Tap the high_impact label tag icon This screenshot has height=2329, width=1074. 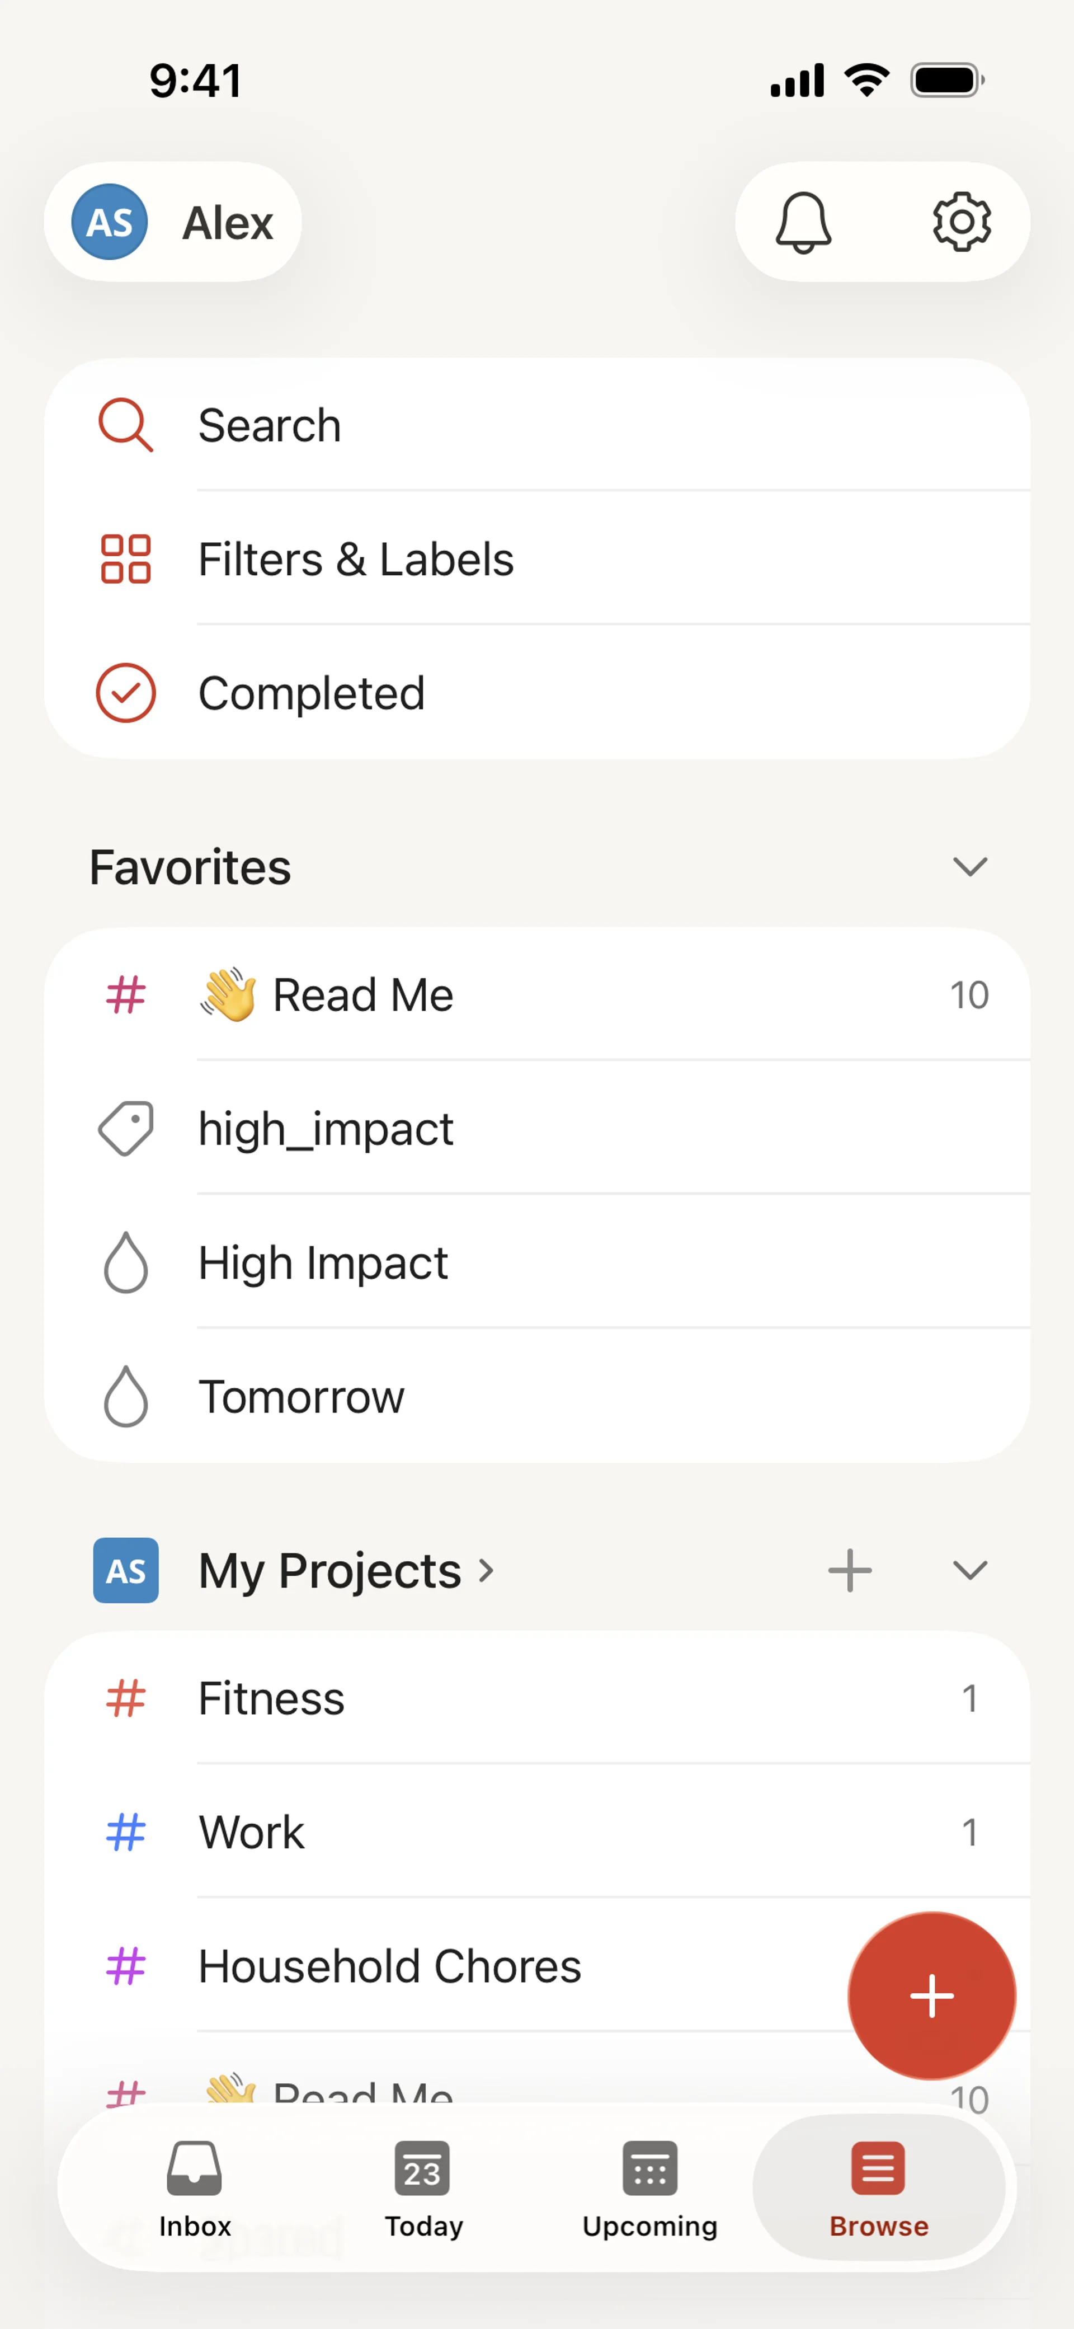point(126,1128)
